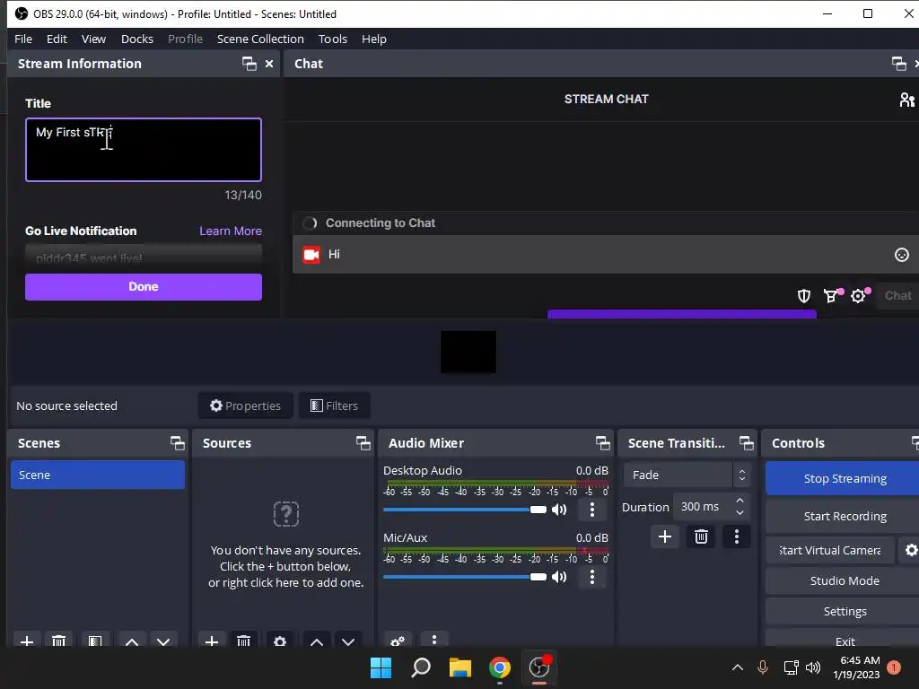
Task: Open Mic/Aux options three-dot menu
Action: [x=592, y=577]
